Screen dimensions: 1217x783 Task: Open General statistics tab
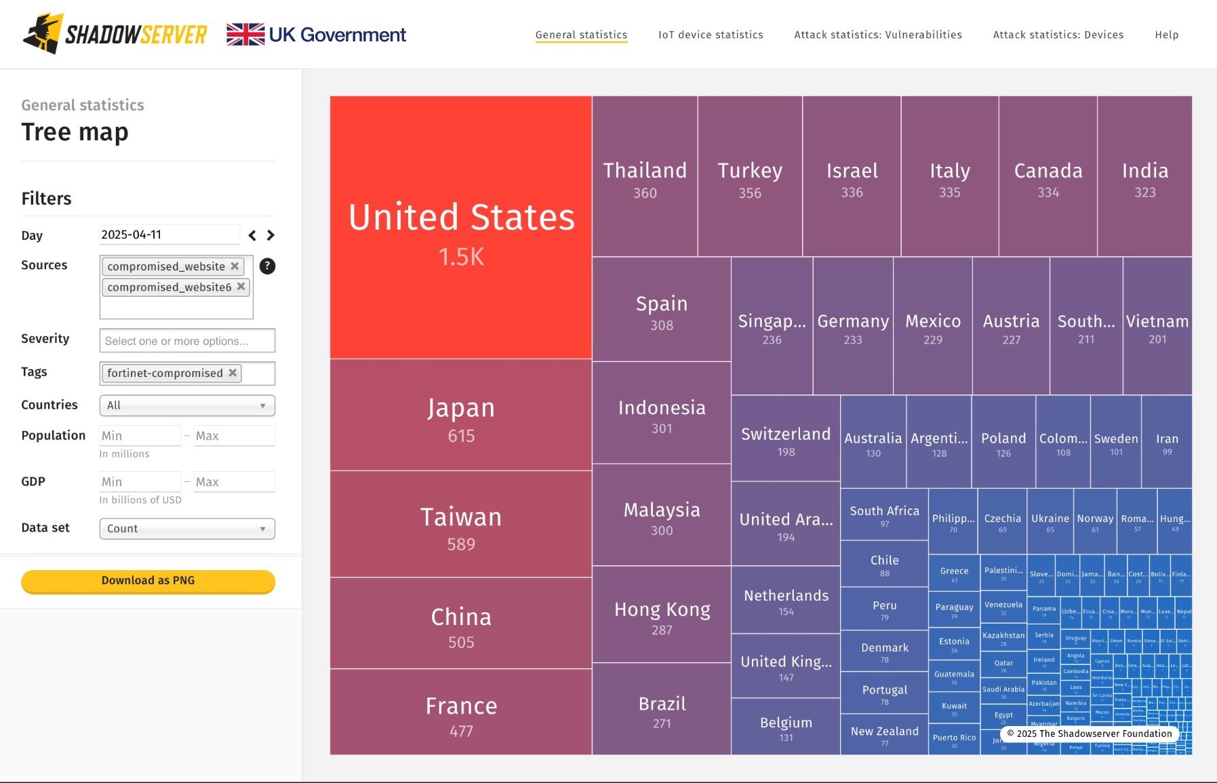[x=581, y=35]
